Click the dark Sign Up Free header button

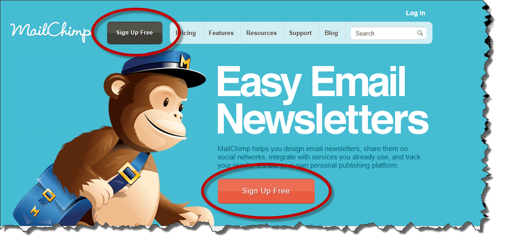(135, 33)
